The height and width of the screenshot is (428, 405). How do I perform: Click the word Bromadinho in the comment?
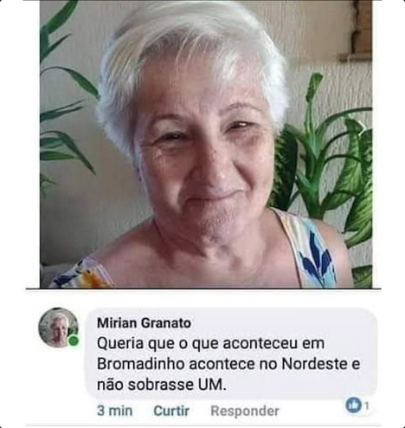(141, 364)
